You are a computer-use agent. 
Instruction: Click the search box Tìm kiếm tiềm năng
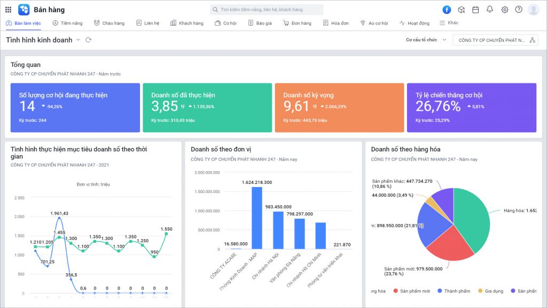click(267, 10)
